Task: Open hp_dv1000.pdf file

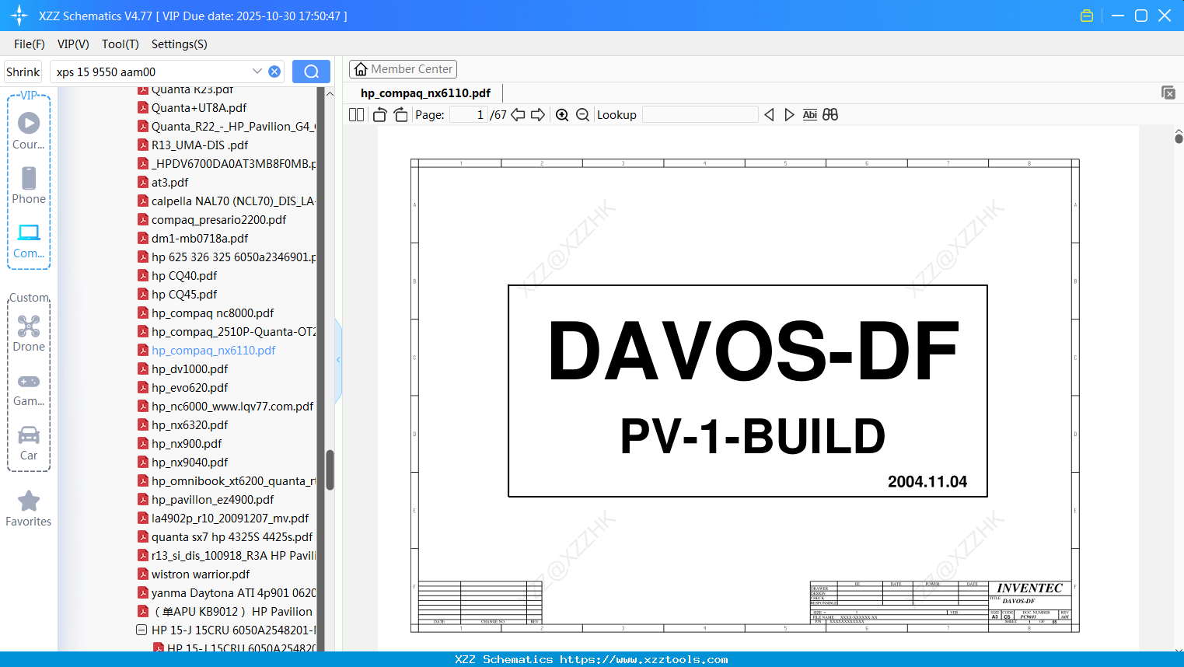Action: (190, 369)
